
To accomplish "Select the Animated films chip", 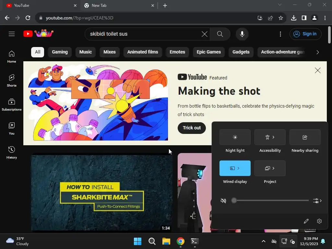I will 143,52.
